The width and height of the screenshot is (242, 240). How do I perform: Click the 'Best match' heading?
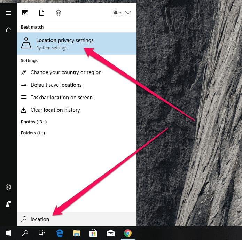pos(32,27)
